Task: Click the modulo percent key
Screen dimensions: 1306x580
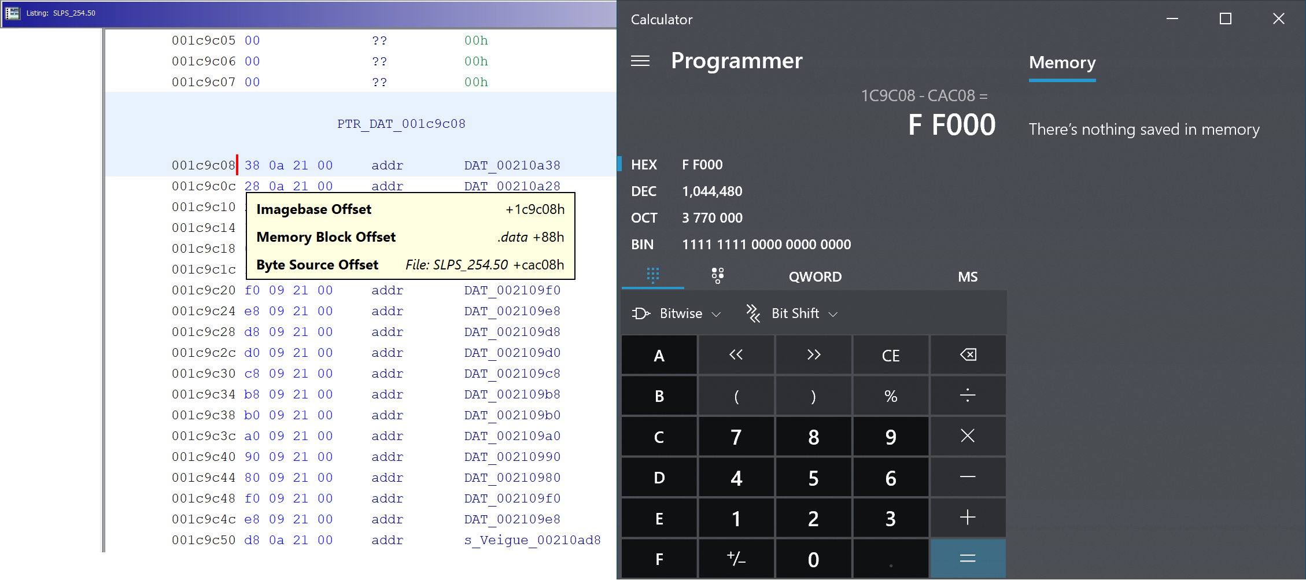Action: pyautogui.click(x=890, y=396)
